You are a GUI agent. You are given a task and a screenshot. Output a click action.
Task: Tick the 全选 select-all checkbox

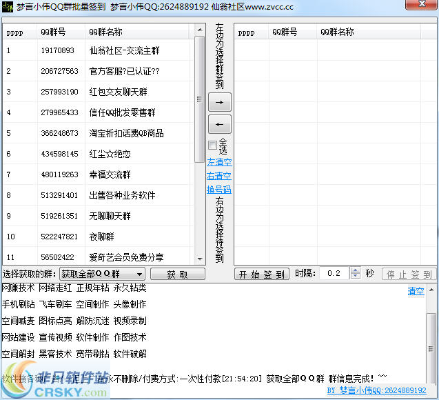[212, 145]
